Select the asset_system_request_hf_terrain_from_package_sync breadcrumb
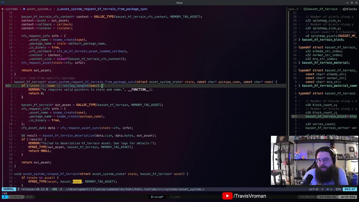The width and height of the screenshot is (359, 202). point(104,9)
